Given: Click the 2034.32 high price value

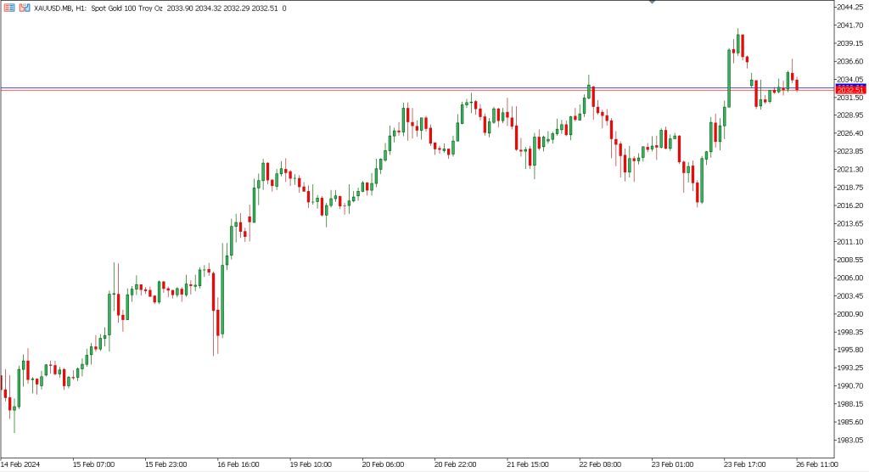Looking at the screenshot, I should click(x=208, y=8).
